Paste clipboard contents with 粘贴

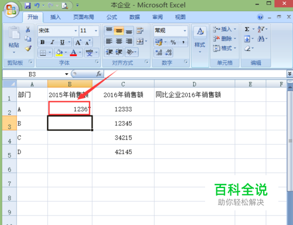click(x=13, y=40)
